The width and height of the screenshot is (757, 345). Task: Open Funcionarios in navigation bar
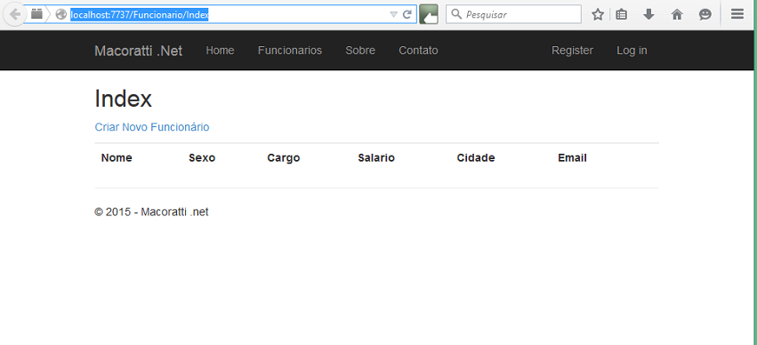pos(290,51)
